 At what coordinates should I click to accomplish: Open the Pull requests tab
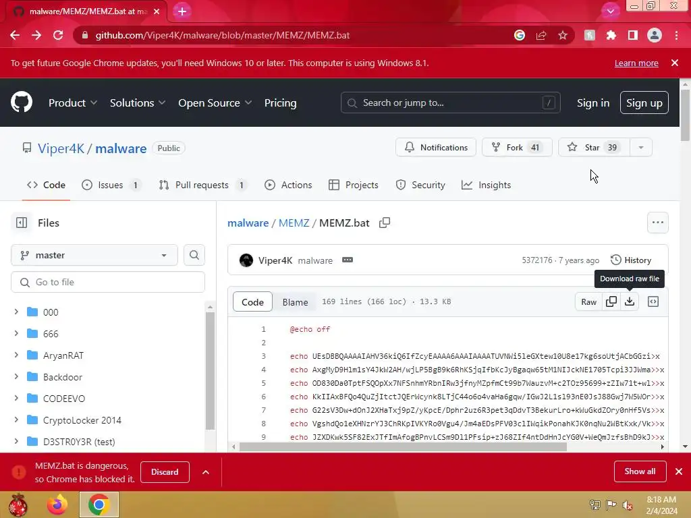[202, 185]
